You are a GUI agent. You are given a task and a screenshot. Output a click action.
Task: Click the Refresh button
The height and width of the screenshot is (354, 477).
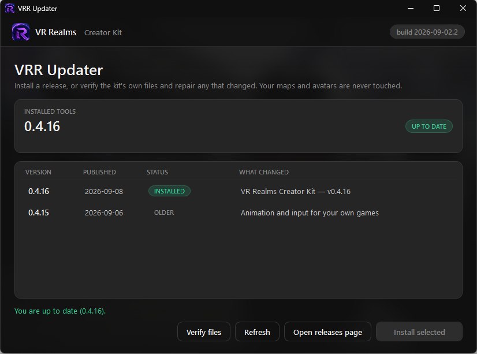257,332
